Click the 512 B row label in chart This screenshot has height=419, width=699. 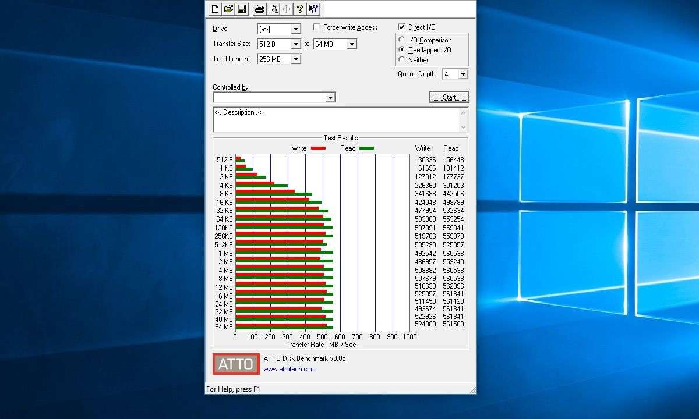(225, 160)
